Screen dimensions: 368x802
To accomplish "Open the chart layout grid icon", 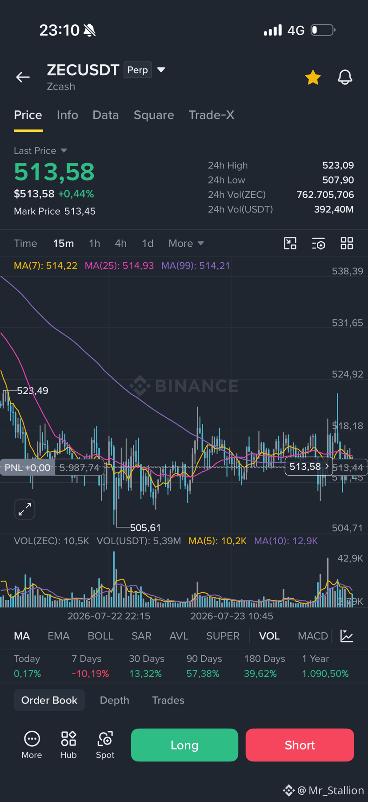I will [347, 243].
